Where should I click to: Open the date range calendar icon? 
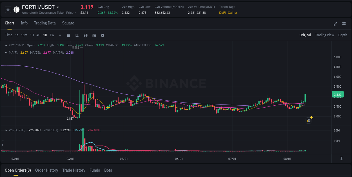point(68,35)
